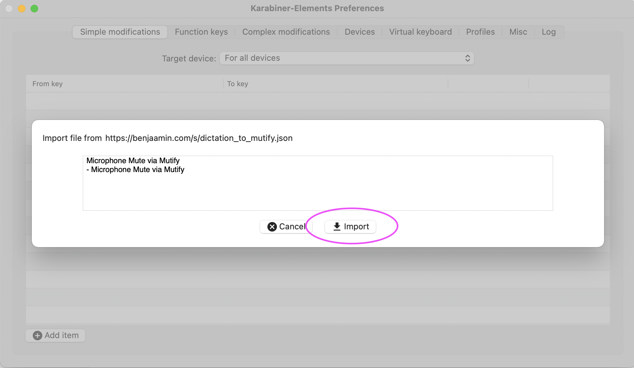Go to the Devices tab

360,32
